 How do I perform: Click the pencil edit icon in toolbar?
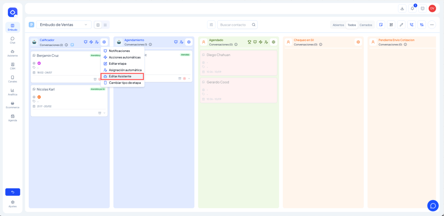tap(401, 25)
